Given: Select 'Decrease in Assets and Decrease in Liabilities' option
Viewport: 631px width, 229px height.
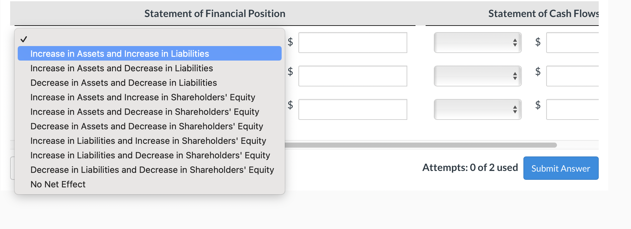Looking at the screenshot, I should pyautogui.click(x=123, y=83).
